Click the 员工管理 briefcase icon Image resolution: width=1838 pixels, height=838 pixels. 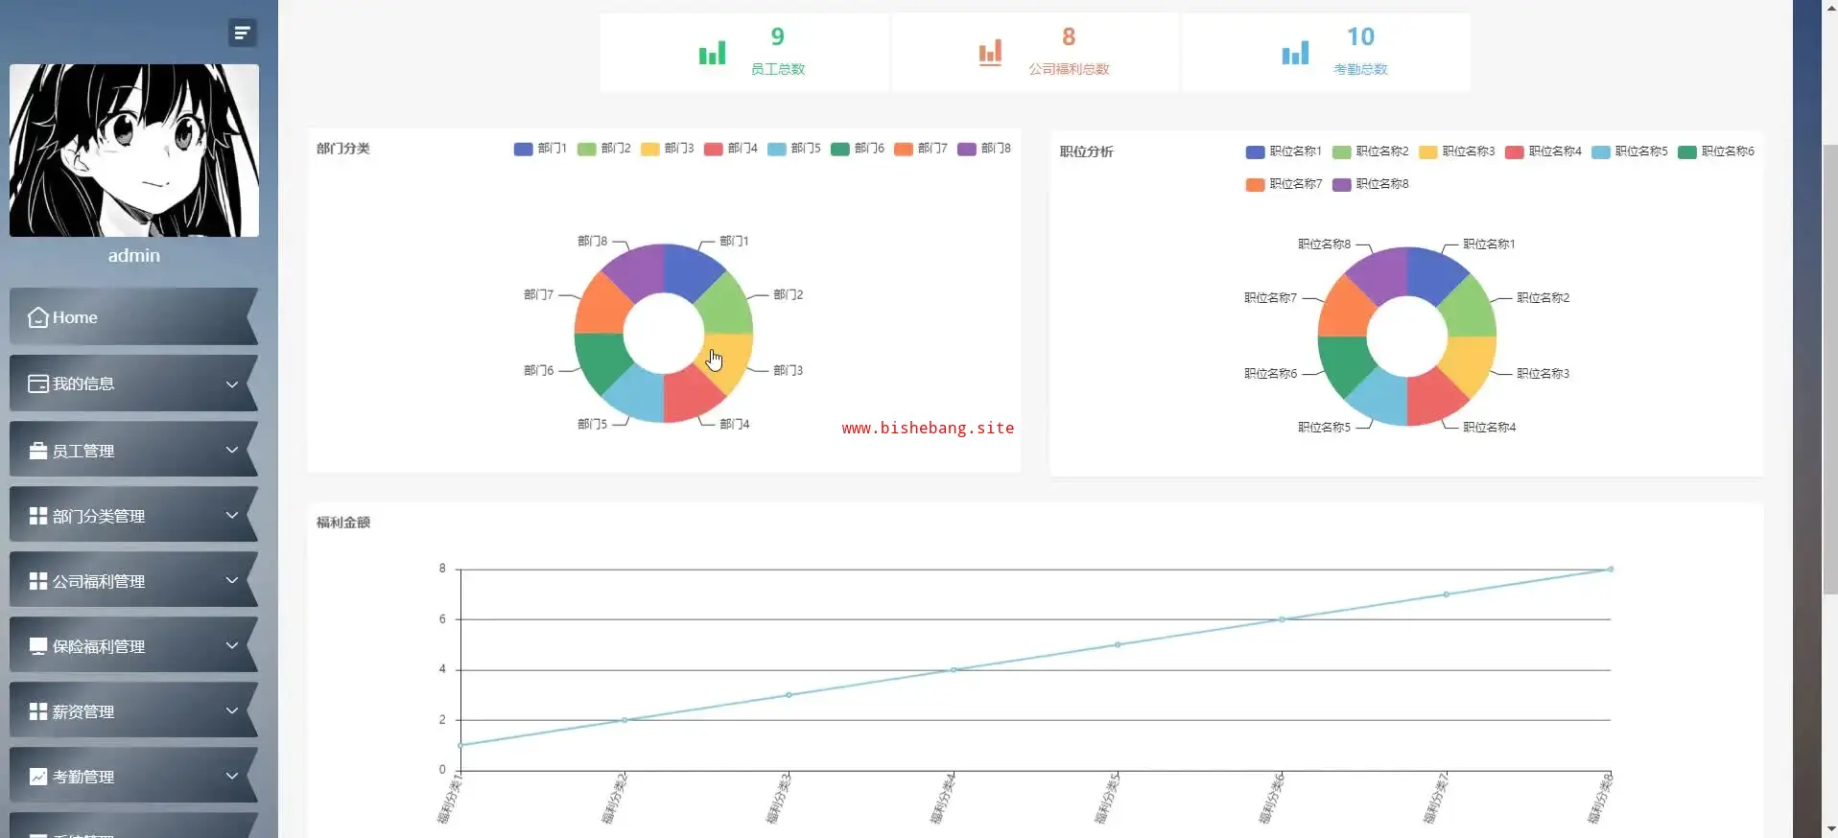click(x=38, y=451)
